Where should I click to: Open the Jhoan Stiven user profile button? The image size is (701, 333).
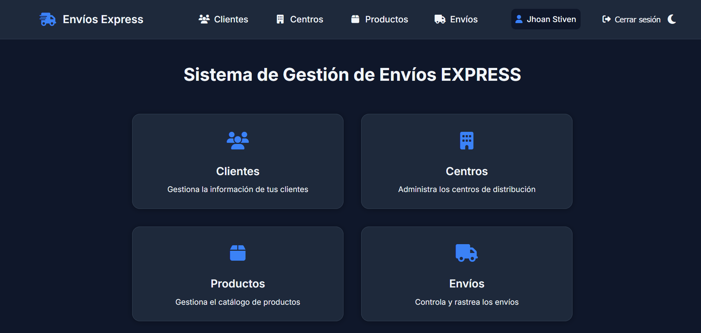click(545, 19)
